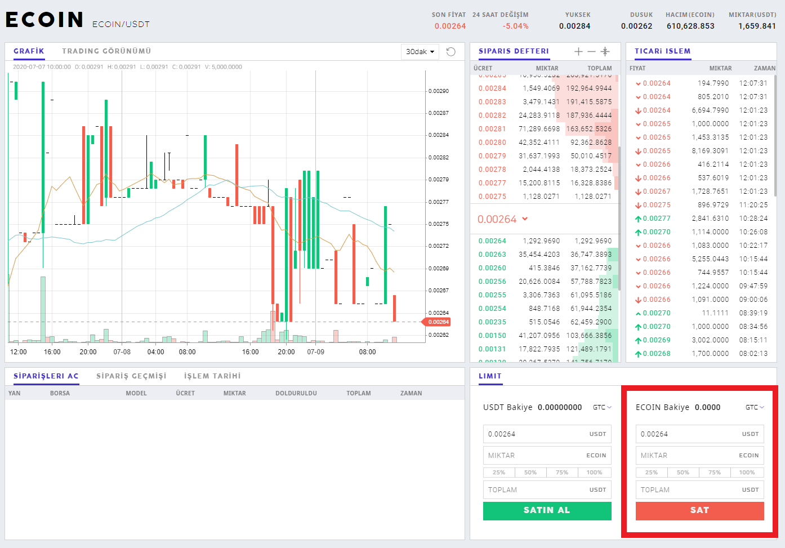
Task: Choose 25% in the buy form
Action: pos(499,473)
